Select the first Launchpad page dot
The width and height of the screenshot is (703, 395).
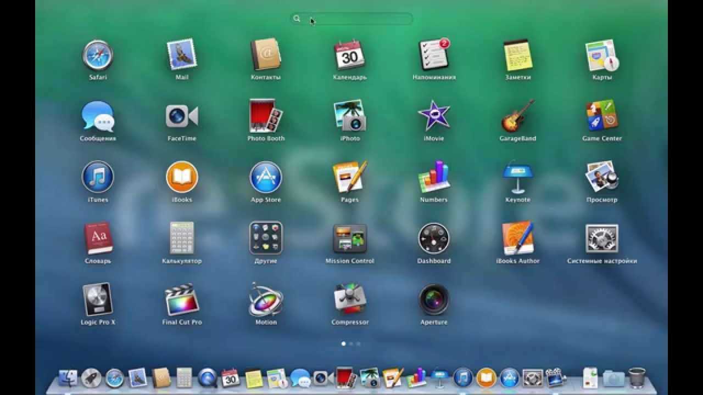[344, 343]
